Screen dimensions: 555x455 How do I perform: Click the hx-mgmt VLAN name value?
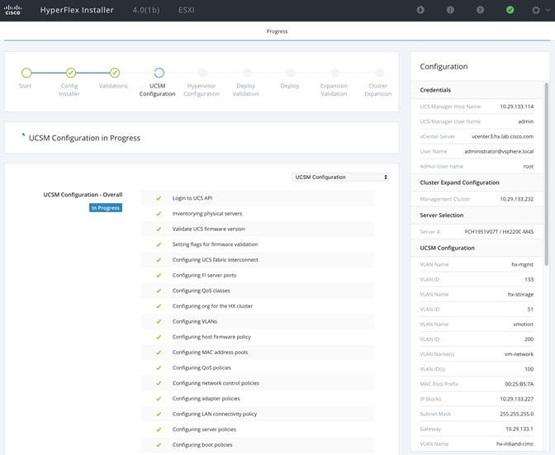(x=523, y=264)
